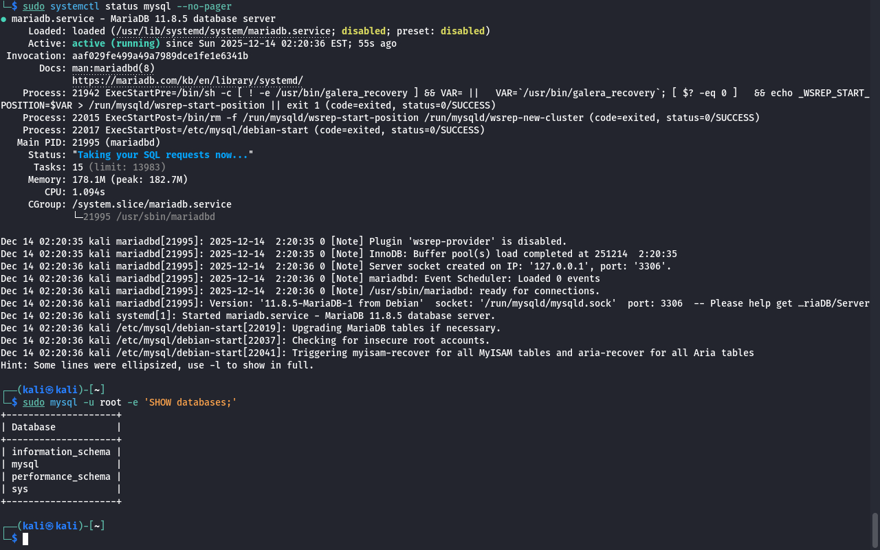Click the block cursor at the empty prompt
Image resolution: width=880 pixels, height=550 pixels.
coord(25,539)
